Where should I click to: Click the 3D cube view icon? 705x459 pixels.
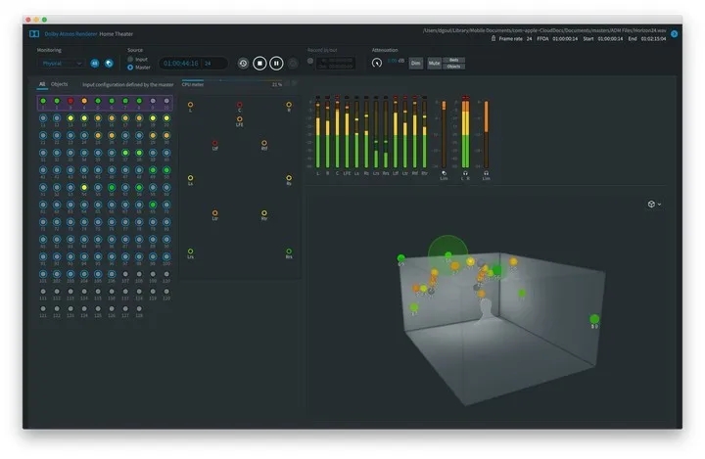(651, 204)
